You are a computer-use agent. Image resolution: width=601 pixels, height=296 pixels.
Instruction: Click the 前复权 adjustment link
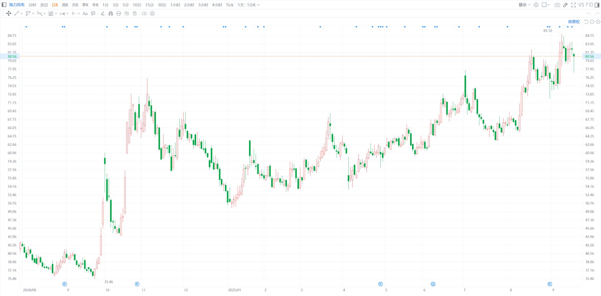pos(574,22)
